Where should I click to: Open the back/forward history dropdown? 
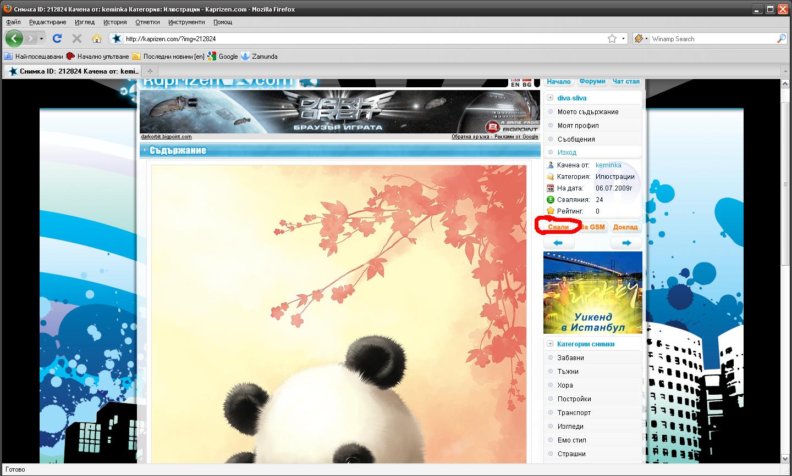click(x=41, y=39)
